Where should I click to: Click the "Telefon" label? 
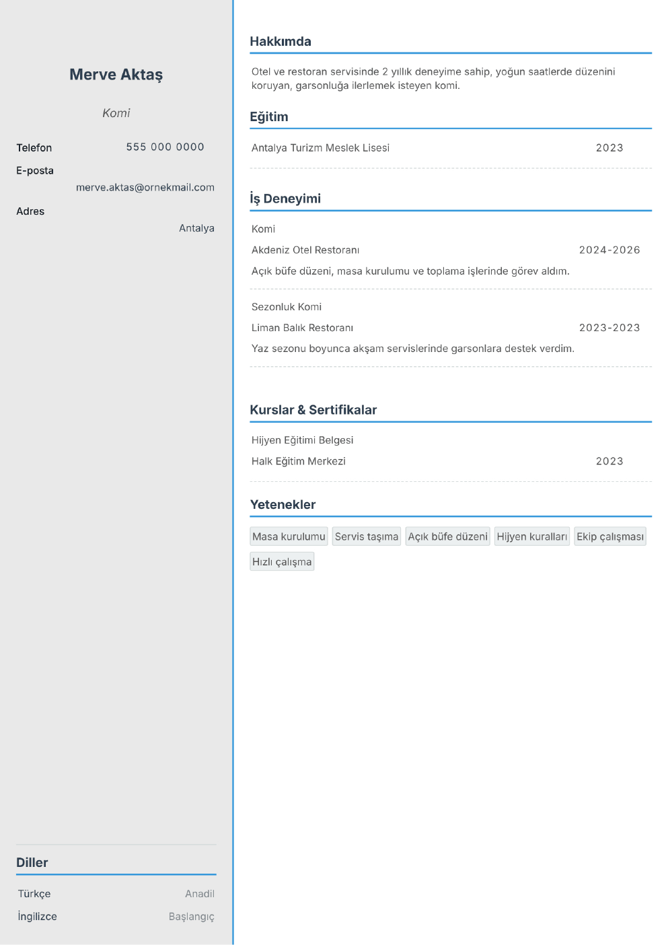[x=34, y=147]
